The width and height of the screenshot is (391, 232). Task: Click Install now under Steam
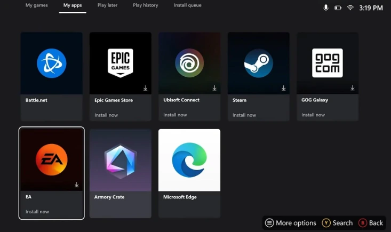coord(244,115)
